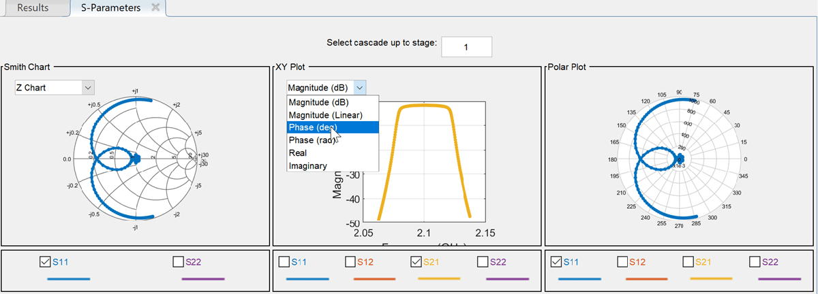Pick Phase (rad) in dropdown list
This screenshot has width=818, height=294.
point(312,140)
